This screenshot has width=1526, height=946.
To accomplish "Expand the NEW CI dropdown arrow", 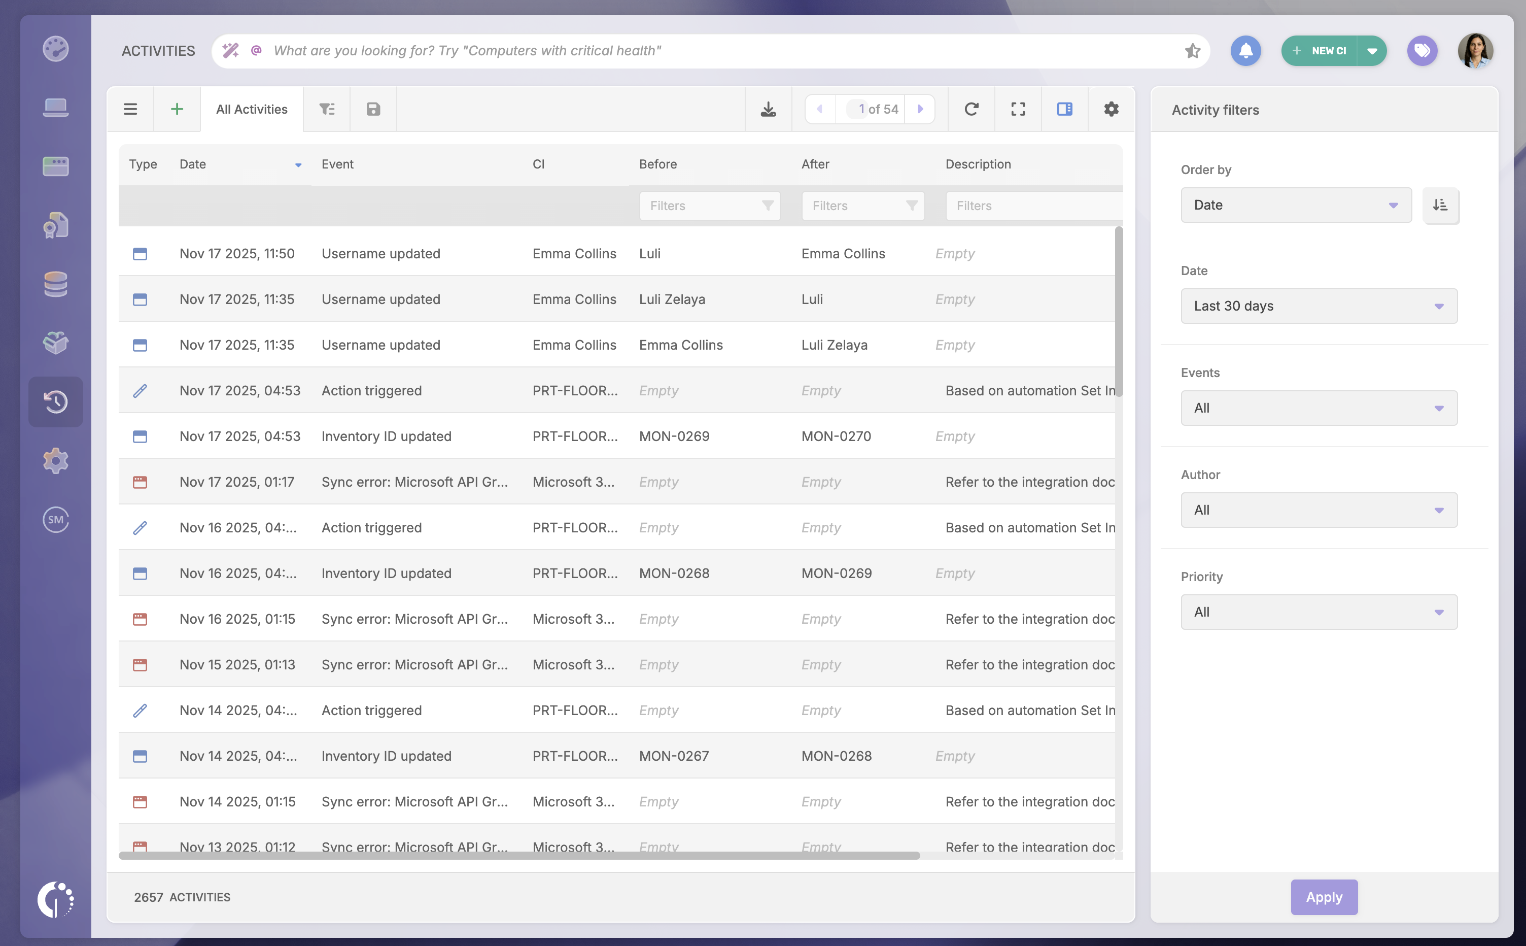I will (x=1373, y=51).
